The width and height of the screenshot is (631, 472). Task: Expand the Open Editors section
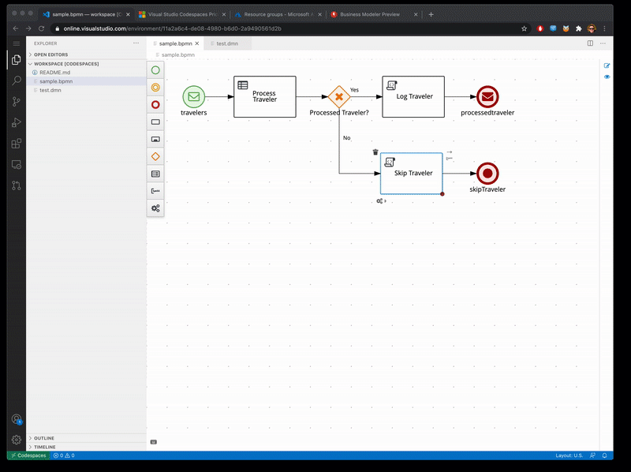(51, 54)
